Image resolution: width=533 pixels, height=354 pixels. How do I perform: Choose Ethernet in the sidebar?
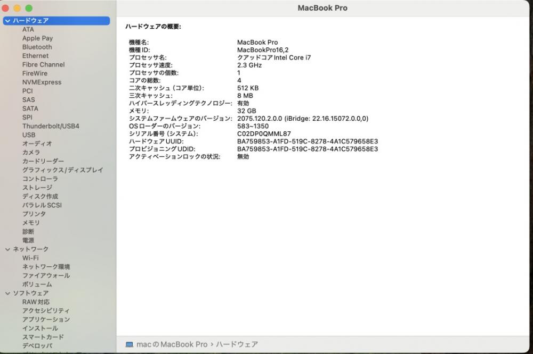35,56
